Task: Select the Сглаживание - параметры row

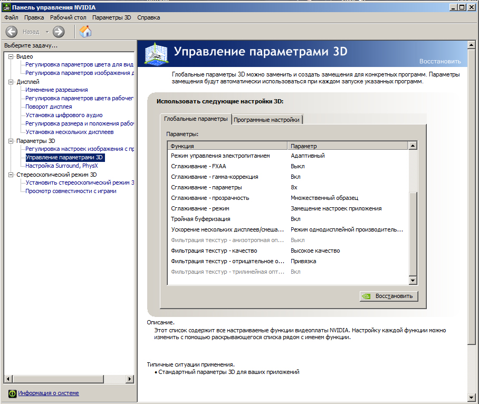Action: tap(288, 187)
